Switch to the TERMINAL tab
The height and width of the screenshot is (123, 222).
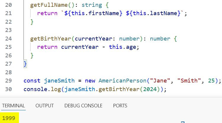(13, 106)
